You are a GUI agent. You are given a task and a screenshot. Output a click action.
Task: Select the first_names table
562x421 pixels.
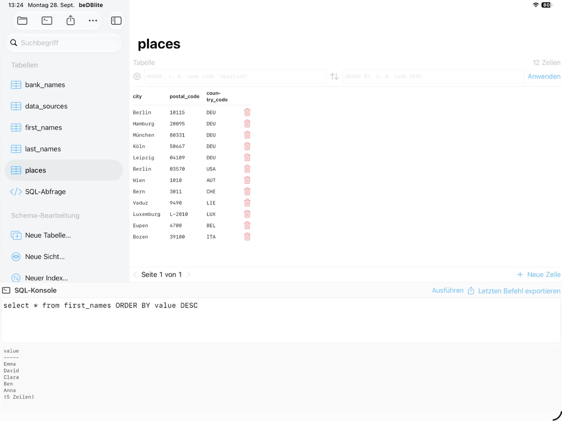(x=64, y=128)
